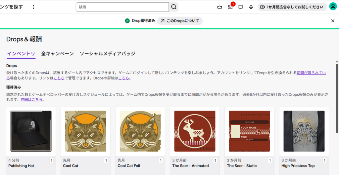Click the Cool Cat Foil title text
Image resolution: width=339 pixels, height=175 pixels.
coord(129,166)
